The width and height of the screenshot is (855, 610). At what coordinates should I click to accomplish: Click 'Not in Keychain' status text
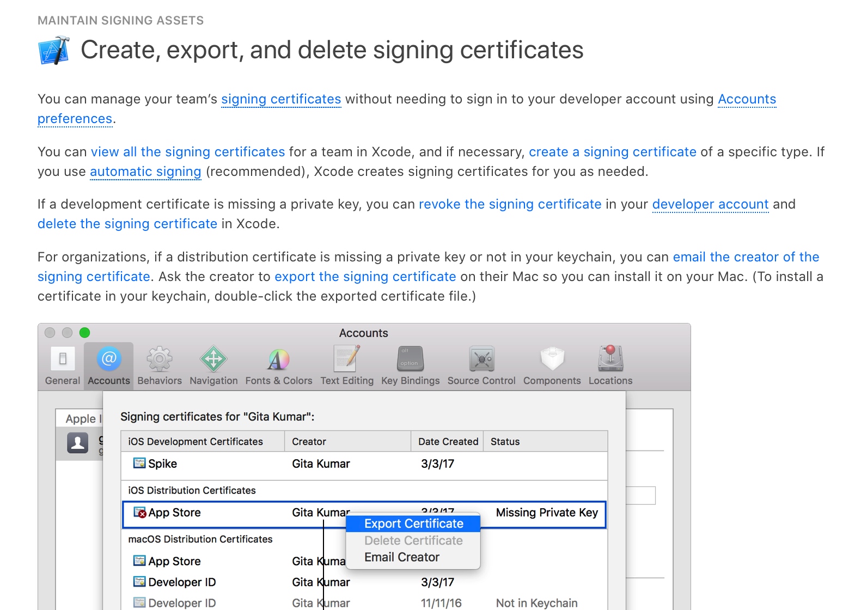click(x=536, y=603)
